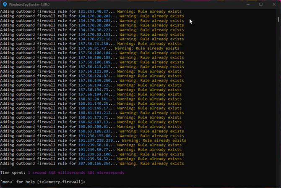The image size is (281, 188).
Task: Click IP address 207.68.166.254
Action: point(95,163)
